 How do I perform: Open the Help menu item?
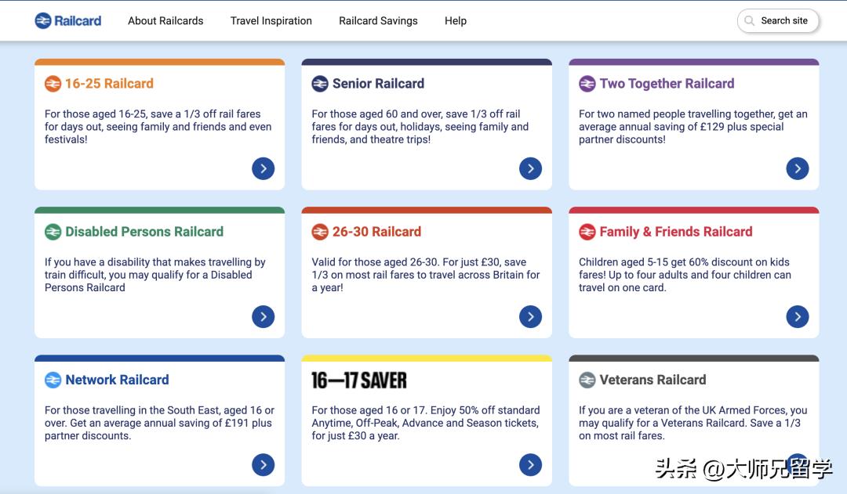point(456,21)
